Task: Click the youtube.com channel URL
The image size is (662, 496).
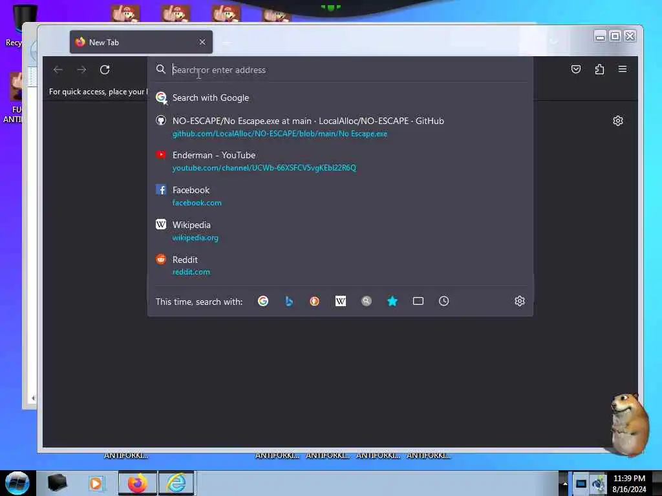Action: pyautogui.click(x=264, y=168)
